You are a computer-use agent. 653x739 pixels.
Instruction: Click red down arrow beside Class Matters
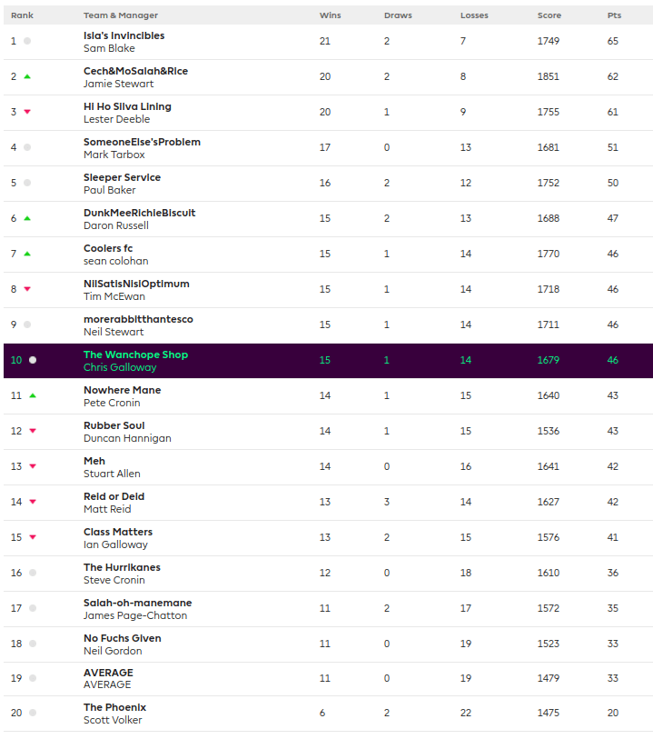click(x=33, y=537)
